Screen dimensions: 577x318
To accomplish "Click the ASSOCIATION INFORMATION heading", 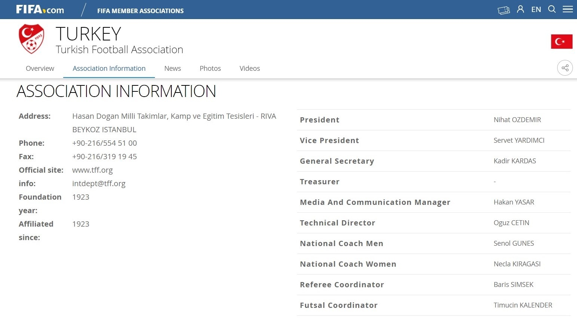I will point(116,91).
